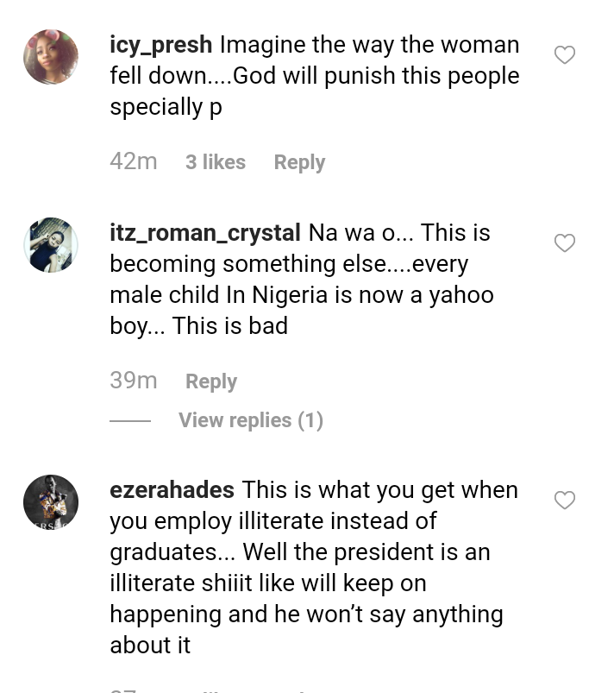Image resolution: width=614 pixels, height=693 pixels.
Task: Tap itz_roman_crystal's avatar
Action: tap(51, 245)
